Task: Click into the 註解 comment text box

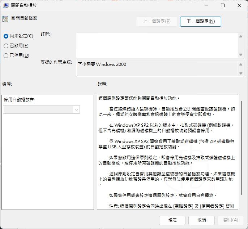Action: pyautogui.click(x=157, y=45)
